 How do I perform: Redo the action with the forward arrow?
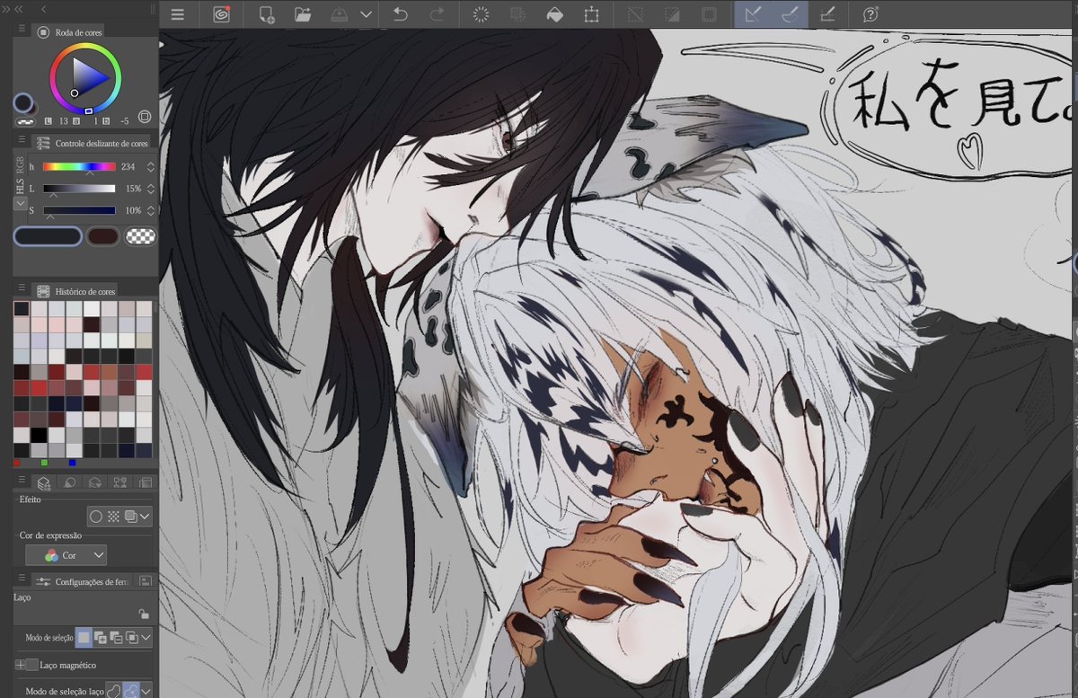[437, 14]
